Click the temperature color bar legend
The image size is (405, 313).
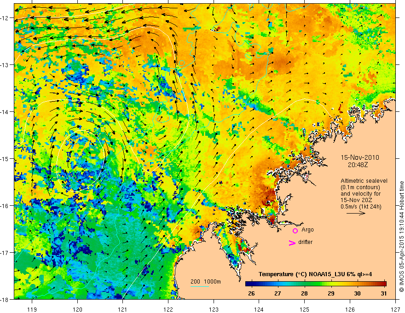(x=316, y=284)
